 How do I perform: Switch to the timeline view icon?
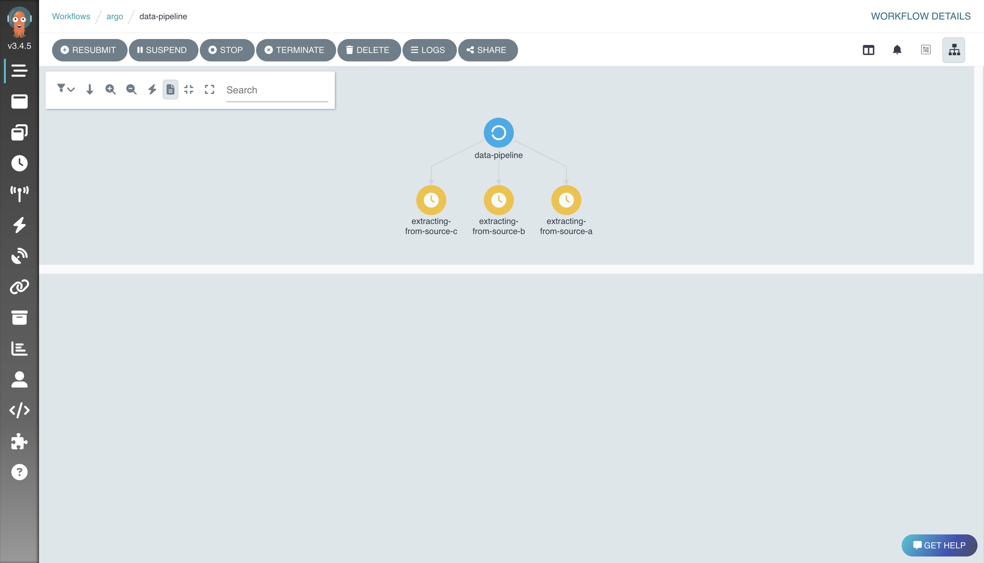[x=925, y=50]
